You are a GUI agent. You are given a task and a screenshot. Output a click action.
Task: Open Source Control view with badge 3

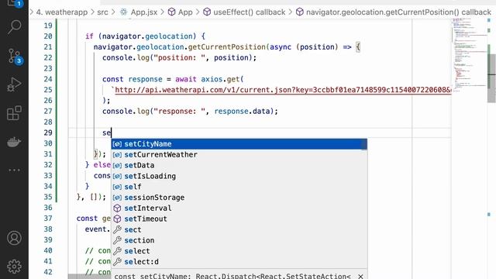pos(14,56)
